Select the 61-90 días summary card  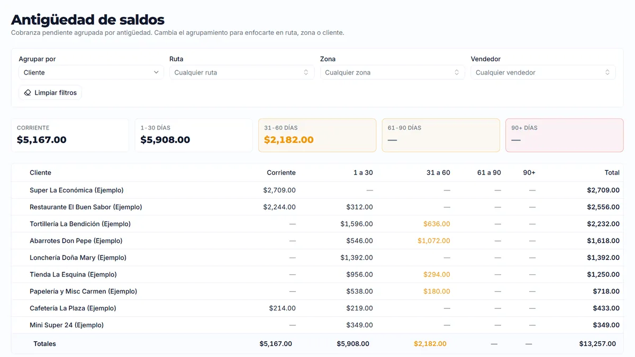click(441, 135)
